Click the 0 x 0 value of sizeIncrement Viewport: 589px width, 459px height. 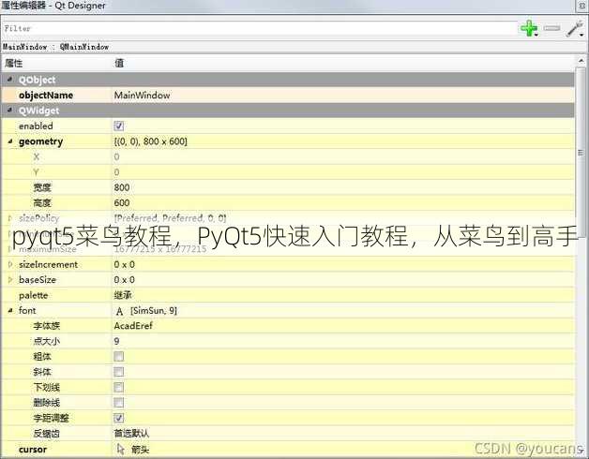(125, 264)
